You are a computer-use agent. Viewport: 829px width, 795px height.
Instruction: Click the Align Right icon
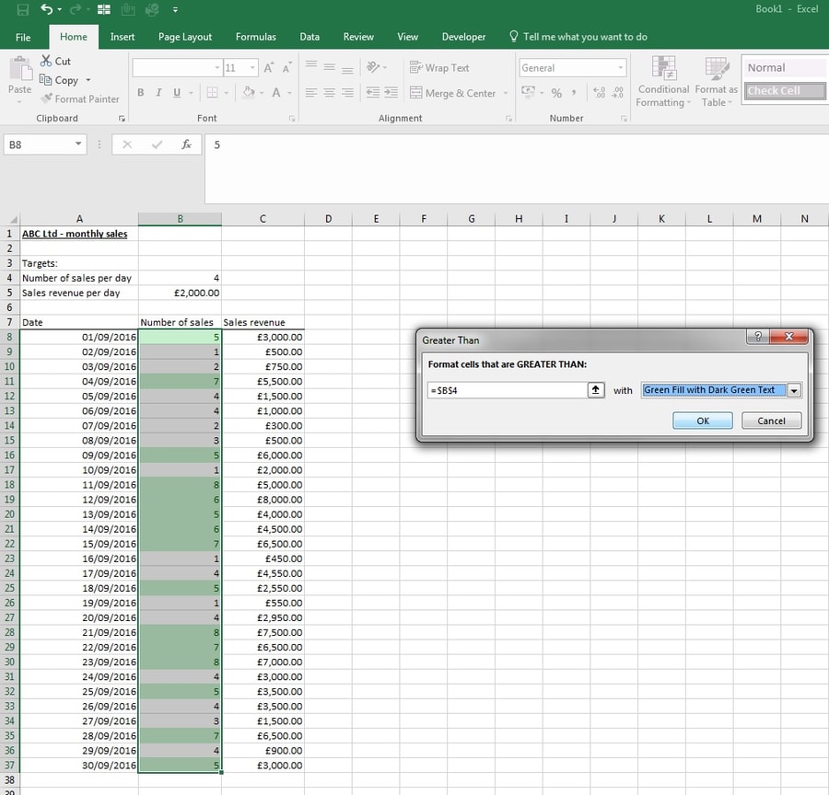347,92
